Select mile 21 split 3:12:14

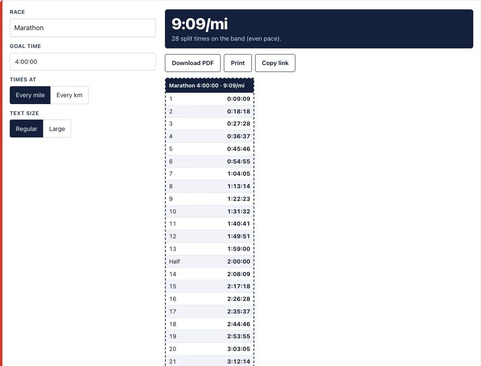(x=238, y=362)
